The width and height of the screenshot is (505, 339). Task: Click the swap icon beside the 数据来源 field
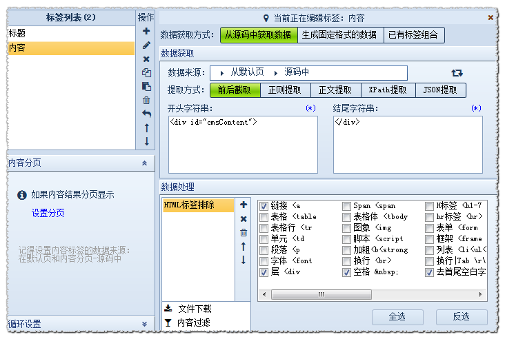tap(457, 73)
